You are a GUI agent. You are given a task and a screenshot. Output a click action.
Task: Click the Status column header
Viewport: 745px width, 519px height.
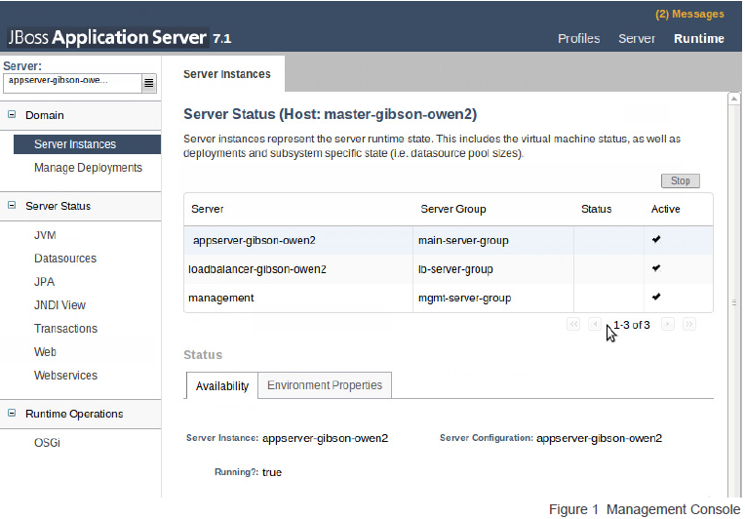click(x=596, y=209)
